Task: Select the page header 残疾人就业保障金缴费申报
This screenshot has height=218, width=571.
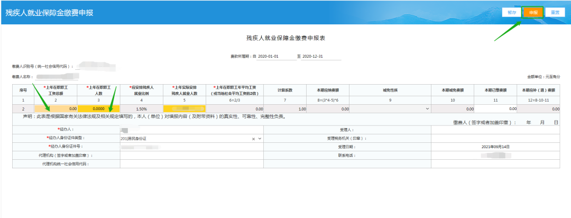Action: pos(49,12)
